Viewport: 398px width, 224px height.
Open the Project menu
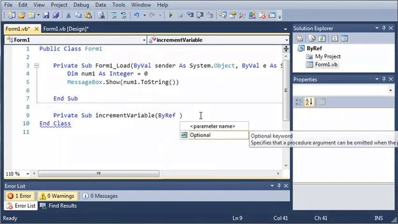59,5
